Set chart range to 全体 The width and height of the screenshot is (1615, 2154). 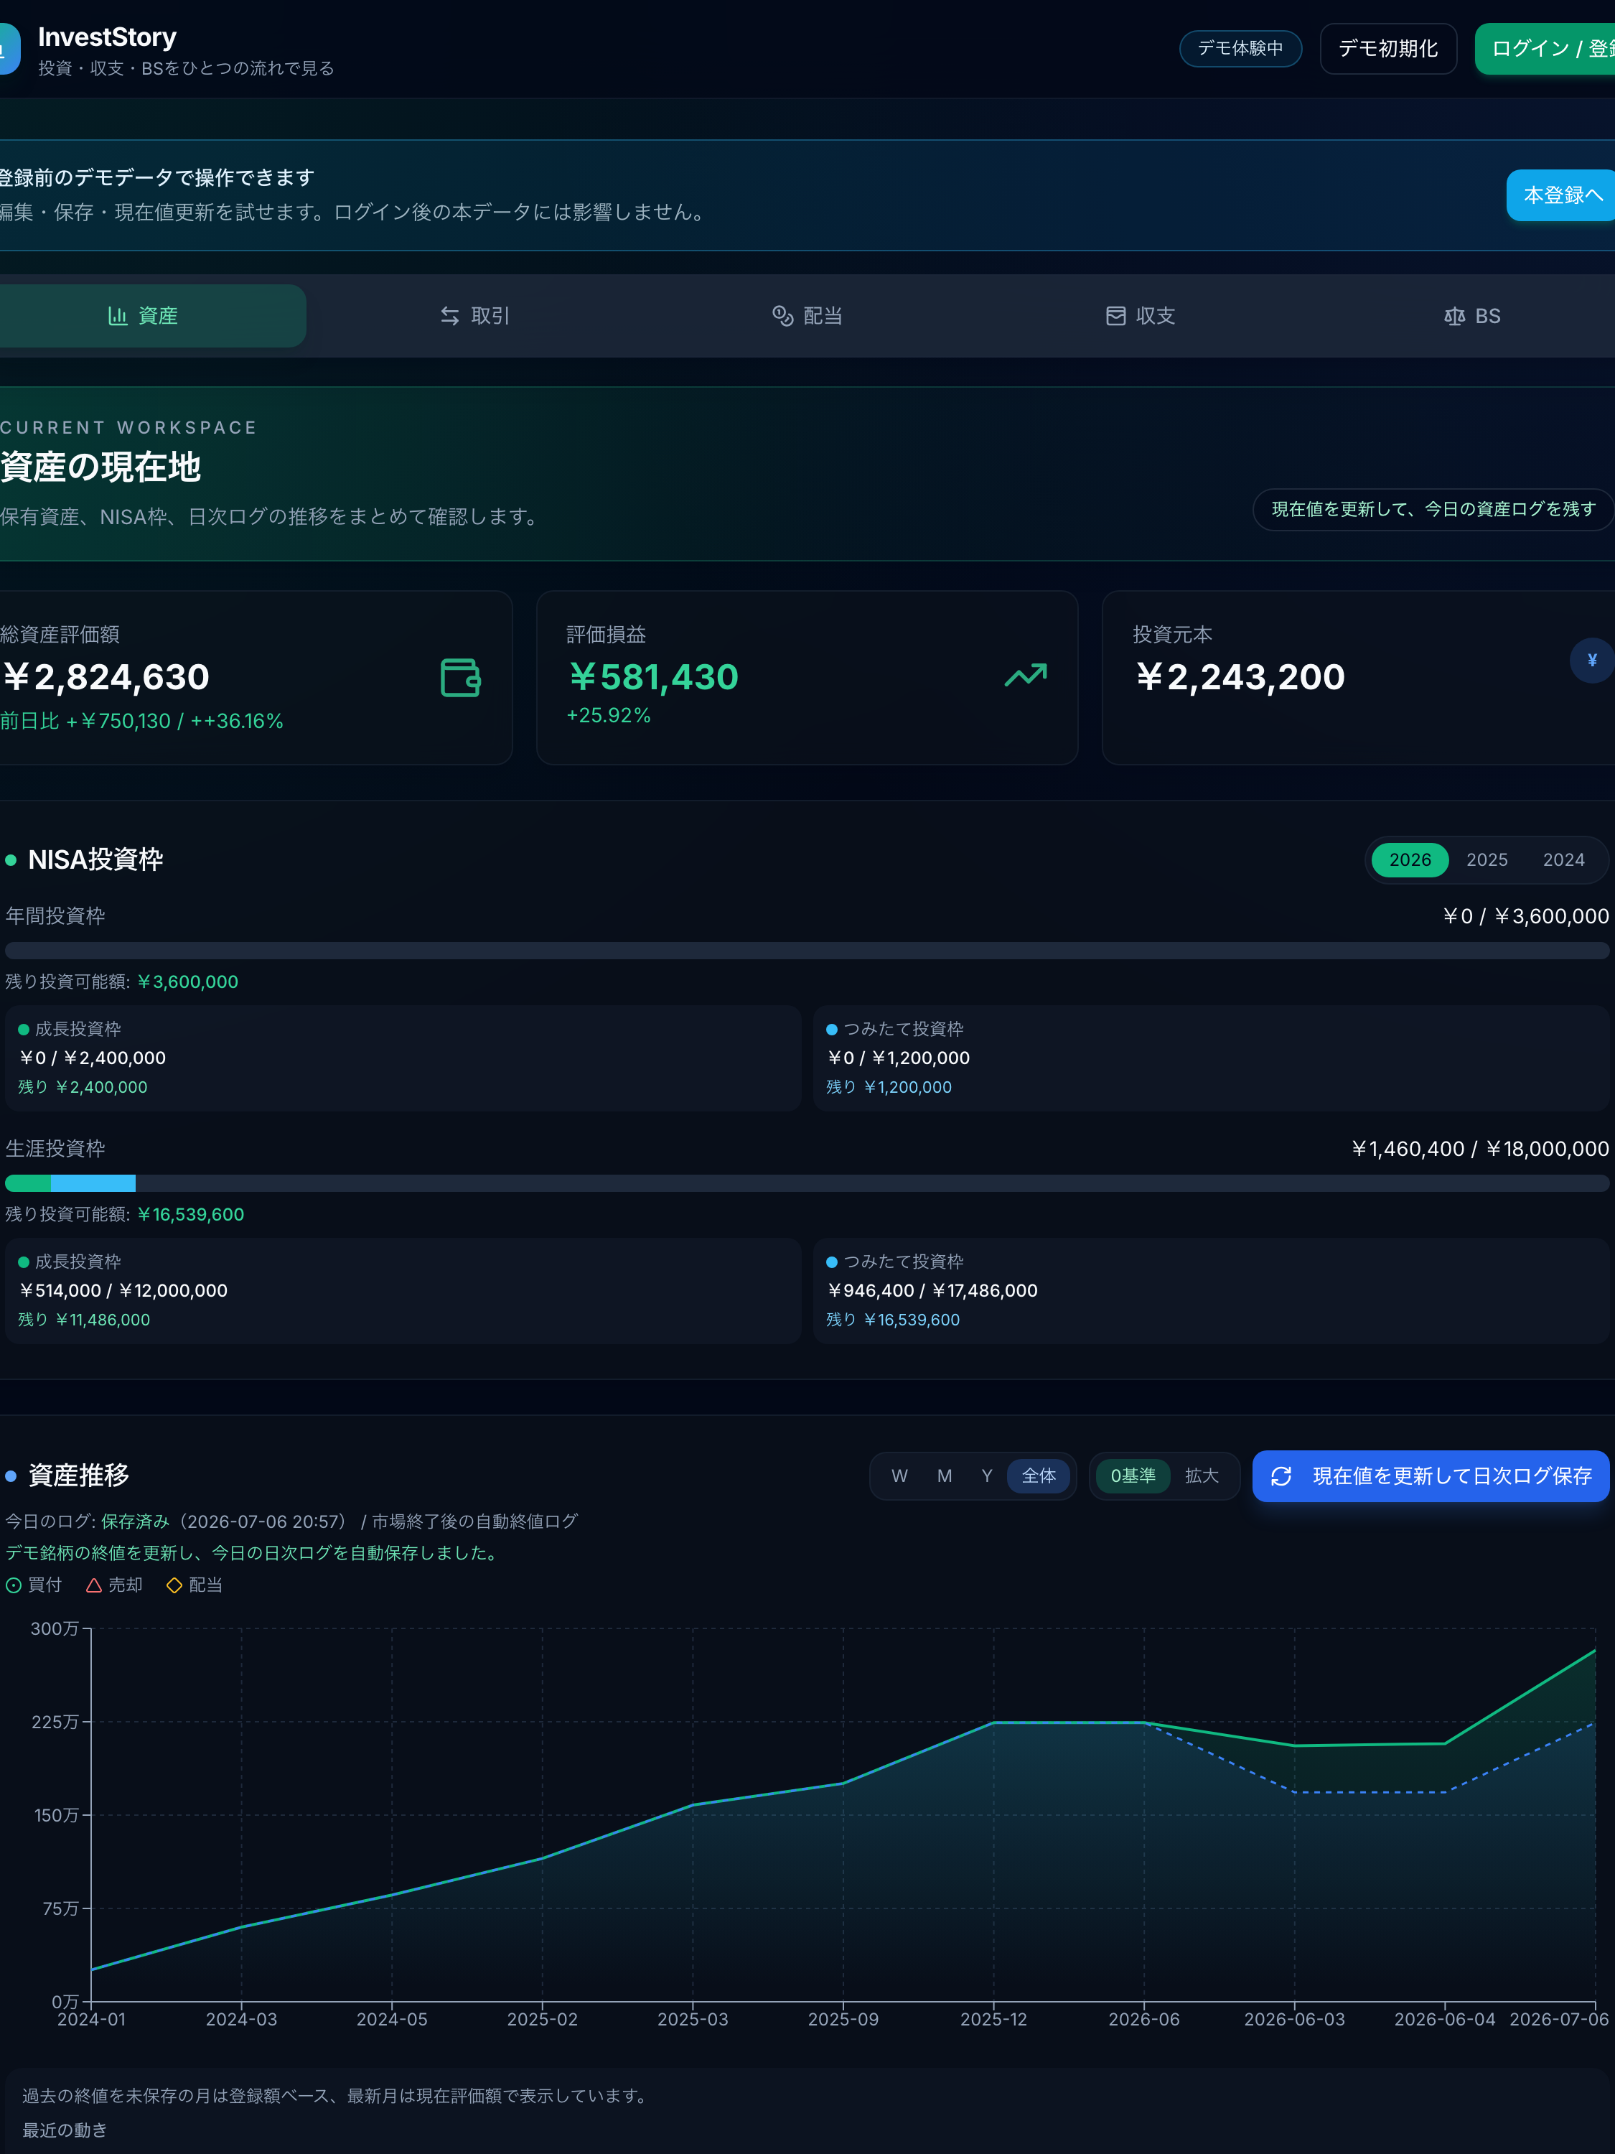pyautogui.click(x=1039, y=1476)
